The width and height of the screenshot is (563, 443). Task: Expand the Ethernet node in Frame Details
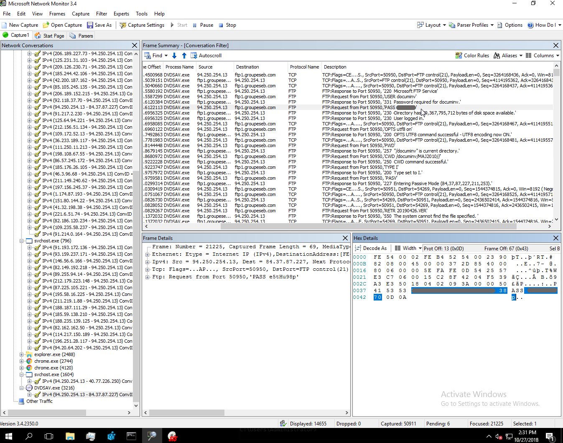(148, 254)
